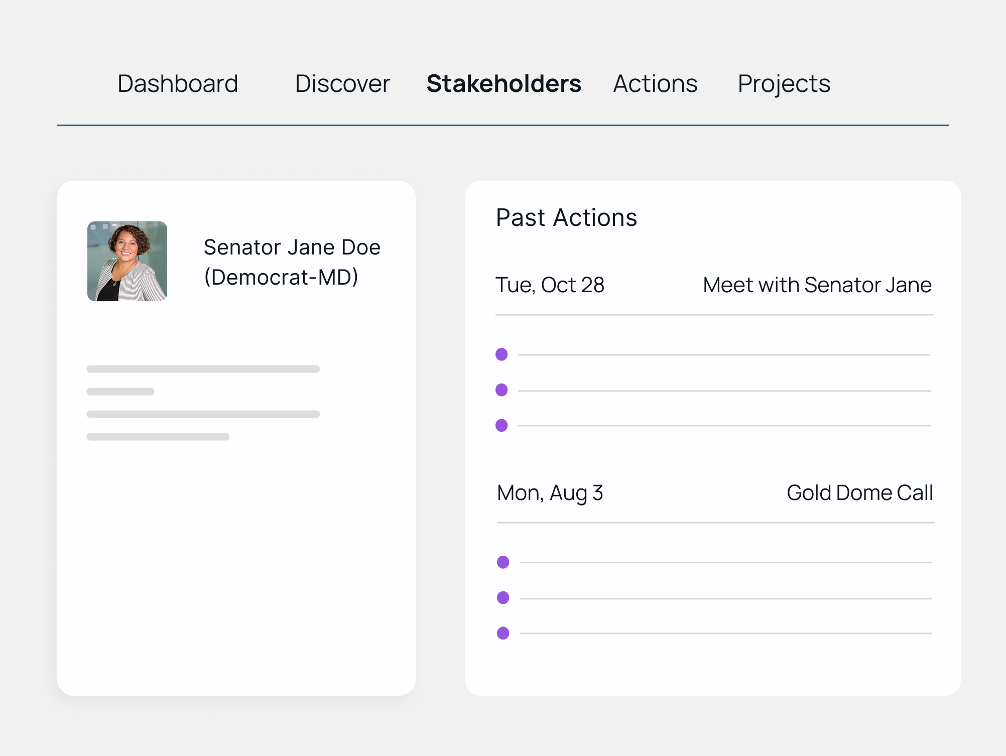Click the Past Actions heading

(x=566, y=217)
